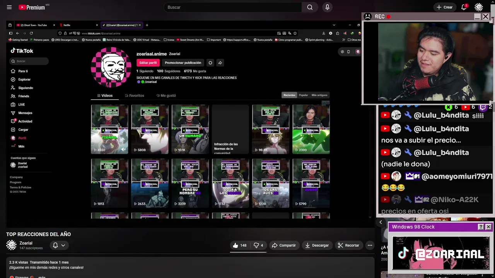The height and width of the screenshot is (278, 495).
Task: Expand bookmarks overflow double chevron
Action: [x=343, y=40]
